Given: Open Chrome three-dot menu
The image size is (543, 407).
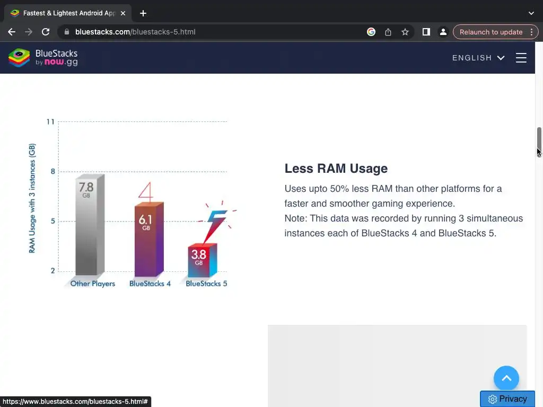Looking at the screenshot, I should pos(531,32).
